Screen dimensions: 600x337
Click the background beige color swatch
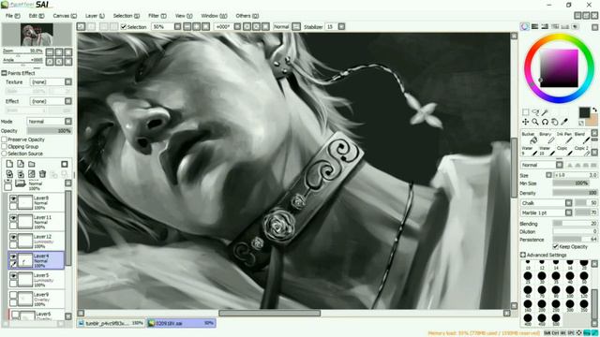point(592,120)
